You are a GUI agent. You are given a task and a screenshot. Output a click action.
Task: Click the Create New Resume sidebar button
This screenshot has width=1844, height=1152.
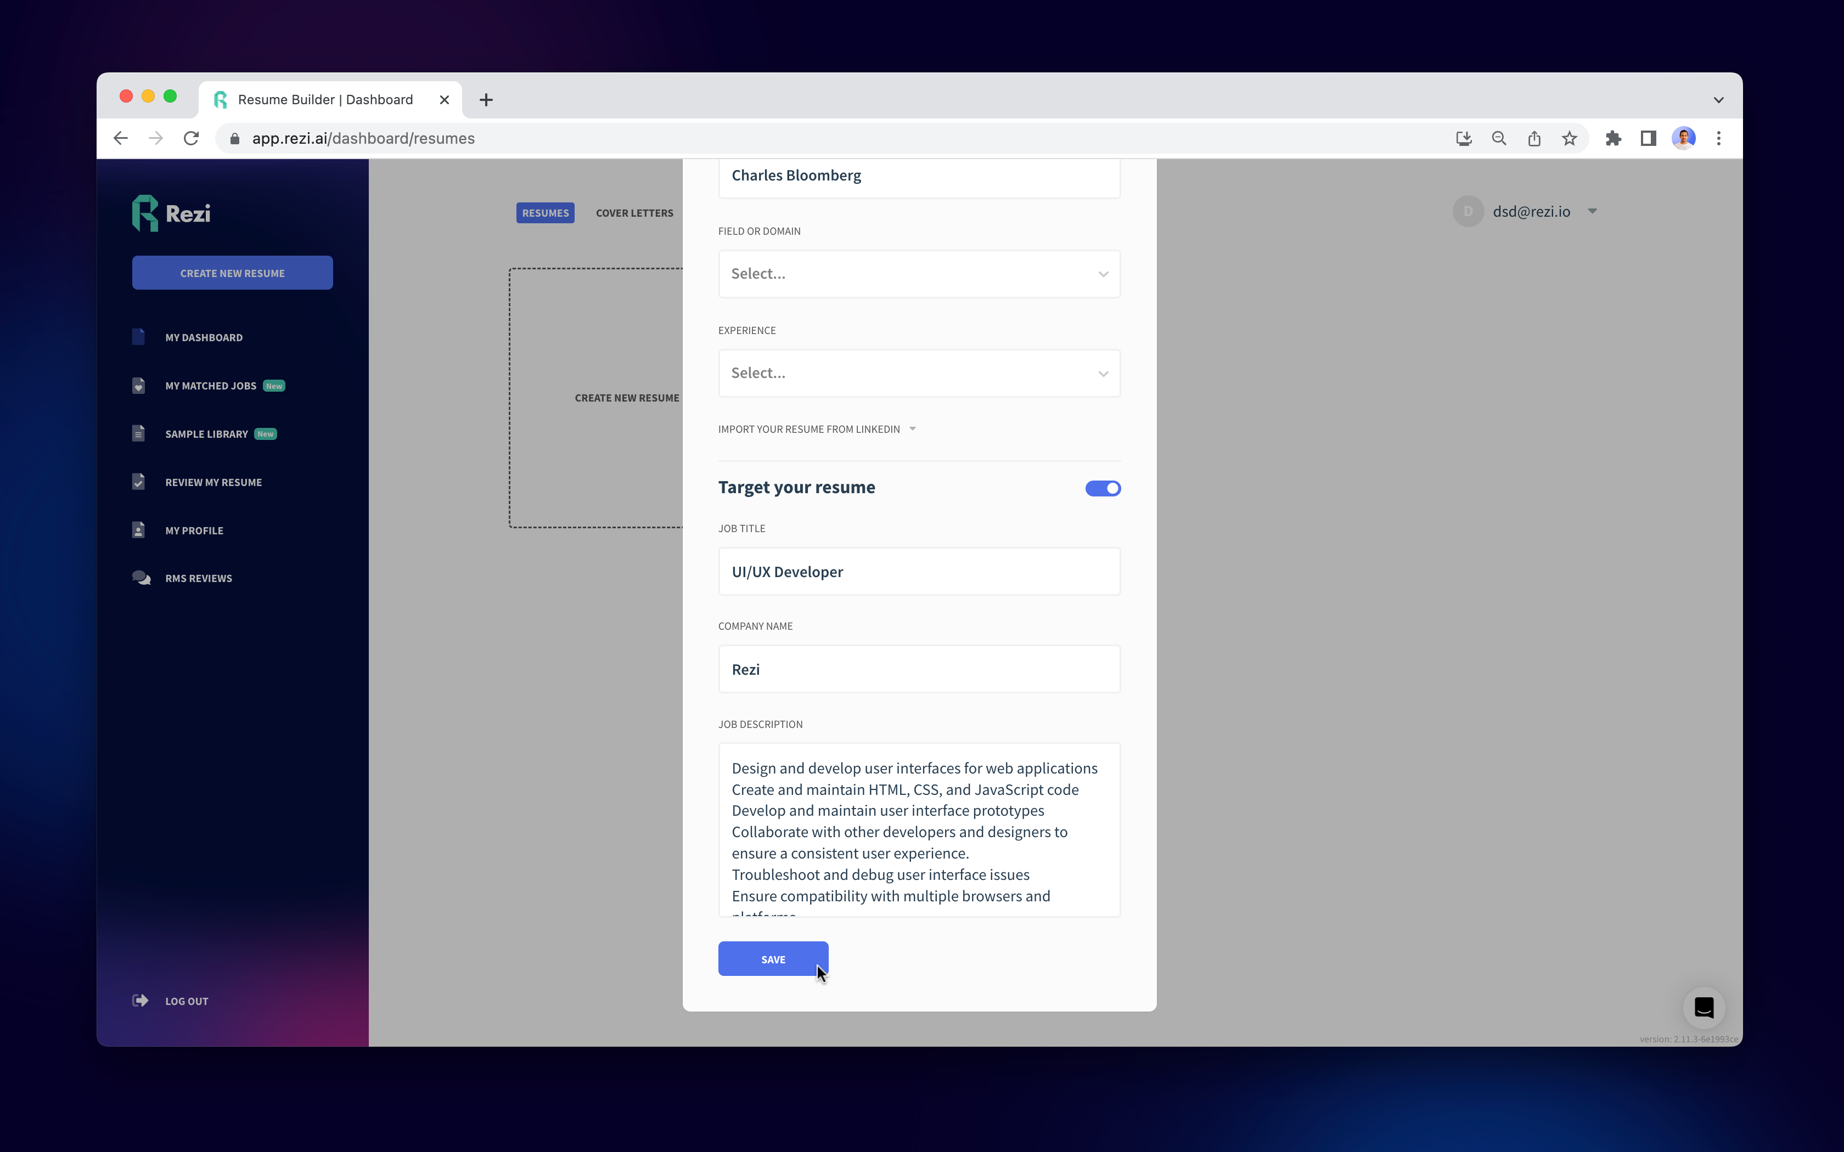point(232,273)
